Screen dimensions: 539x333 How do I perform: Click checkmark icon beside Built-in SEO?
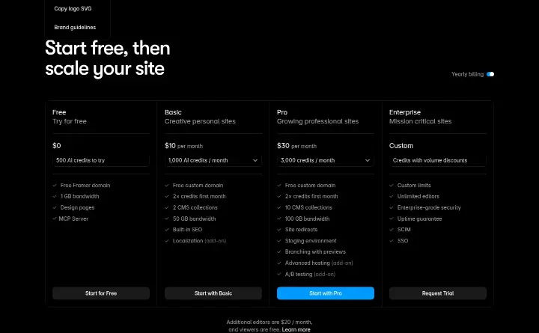click(167, 230)
